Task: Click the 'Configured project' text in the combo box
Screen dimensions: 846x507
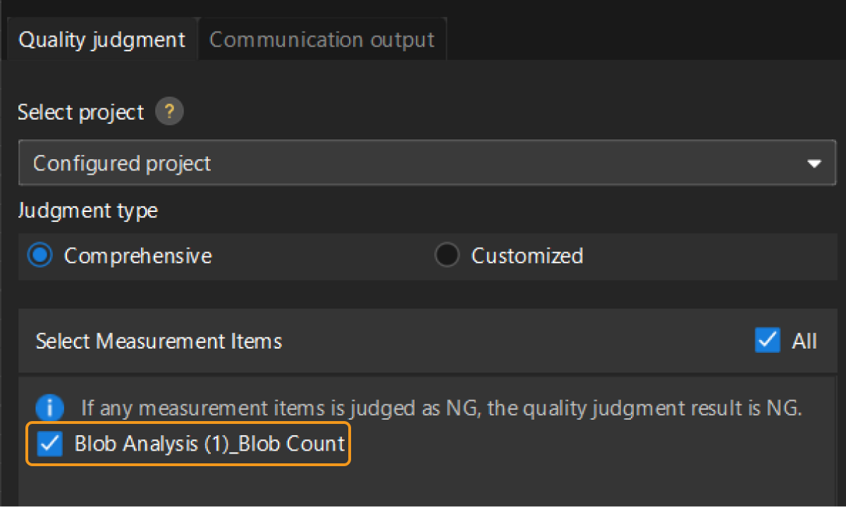Action: coord(122,163)
